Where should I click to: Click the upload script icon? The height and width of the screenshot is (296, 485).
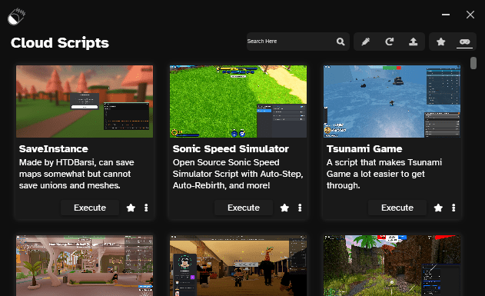coord(413,42)
